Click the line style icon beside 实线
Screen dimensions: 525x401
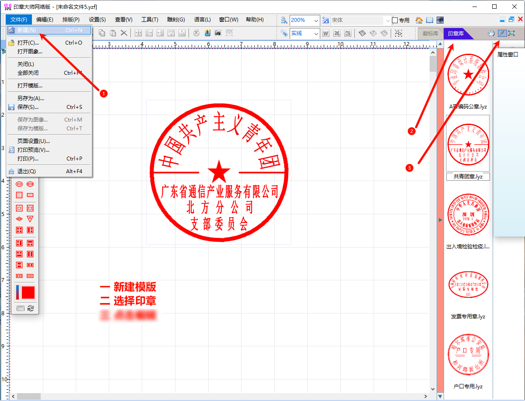284,33
